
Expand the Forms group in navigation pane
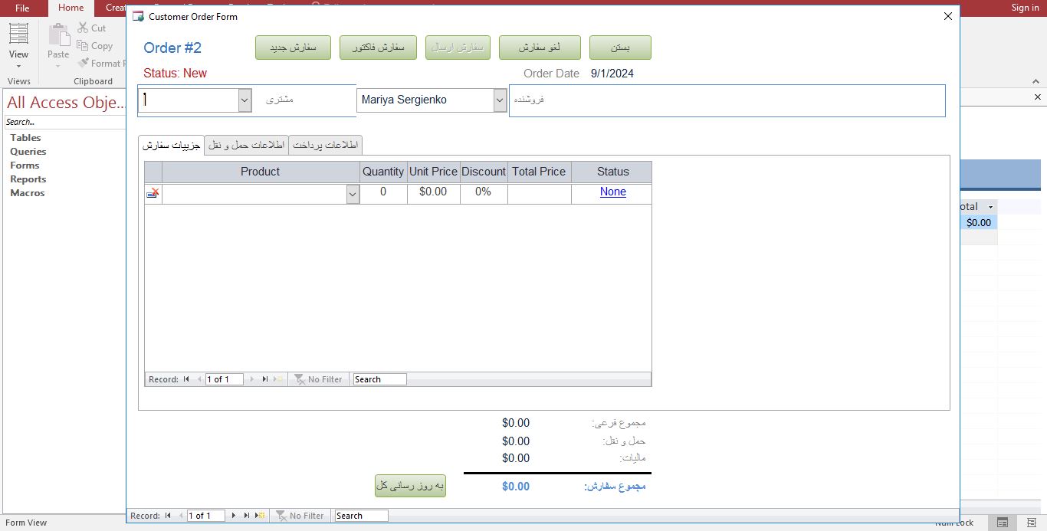[25, 166]
